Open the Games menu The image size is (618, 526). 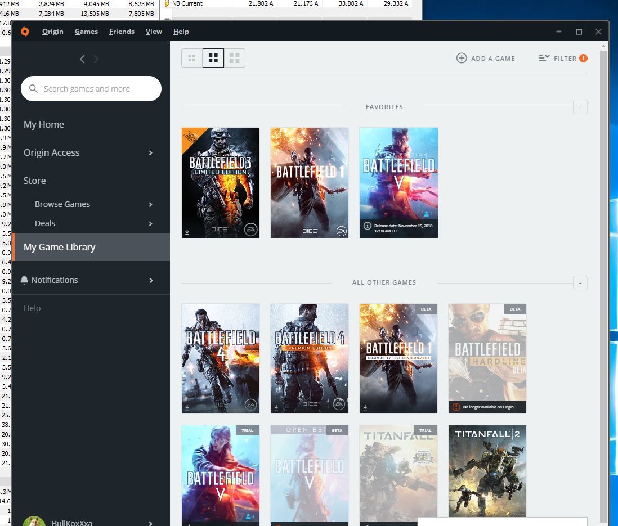pyautogui.click(x=86, y=32)
